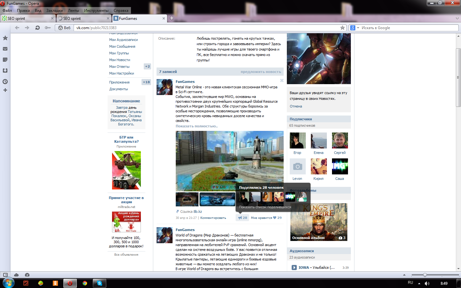
Task: Play the IOWA – Улыбайся audio track
Action: click(x=294, y=268)
